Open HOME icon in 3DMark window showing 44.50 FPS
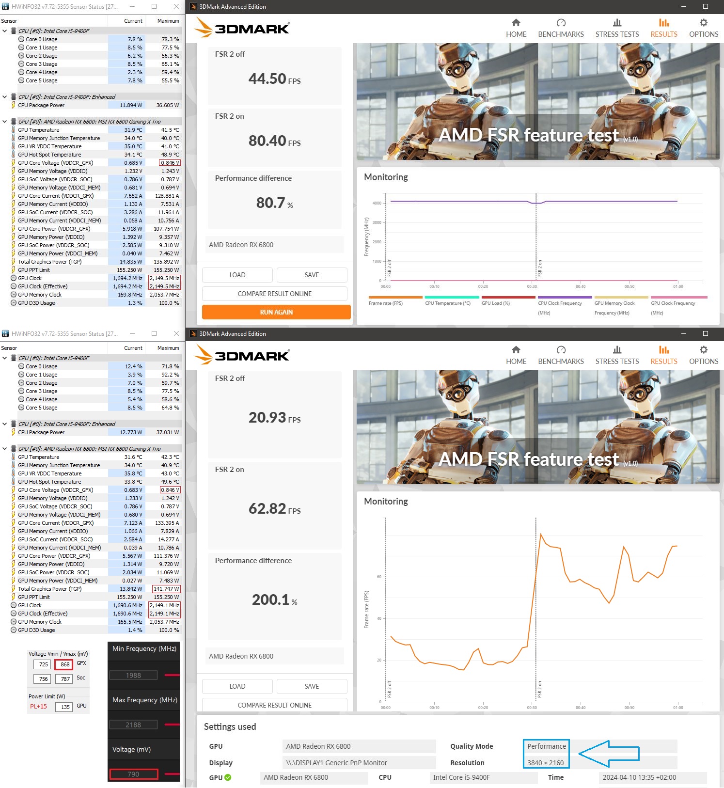Screen dimensions: 724x788 coord(516,23)
